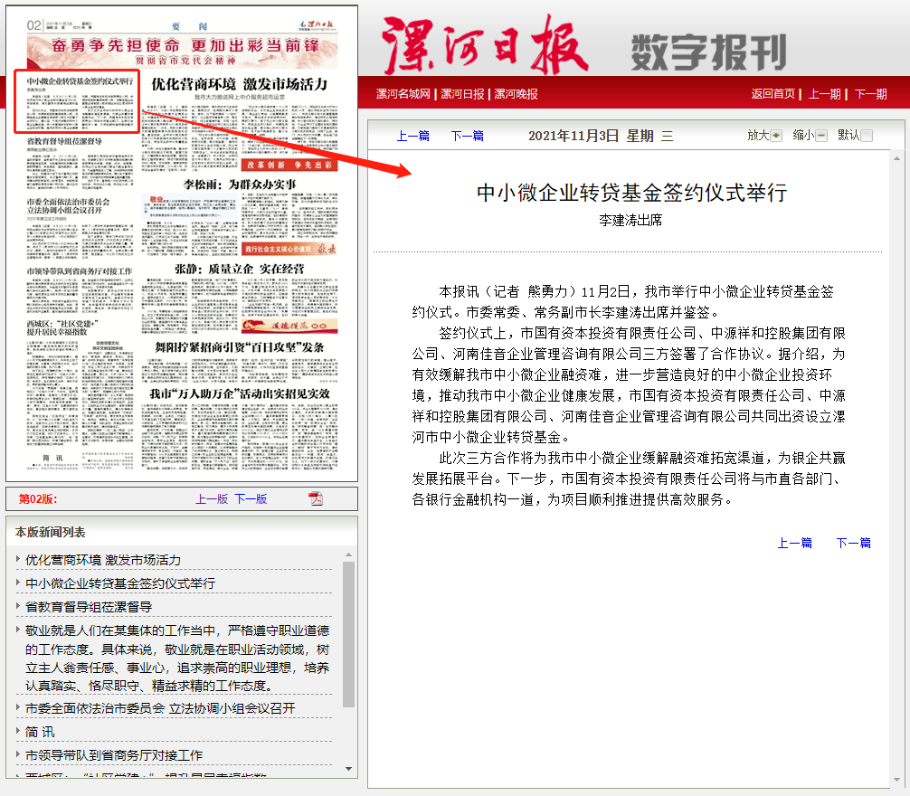The width and height of the screenshot is (910, 796).
Task: Go to 下一版 next page link
Action: click(x=251, y=498)
